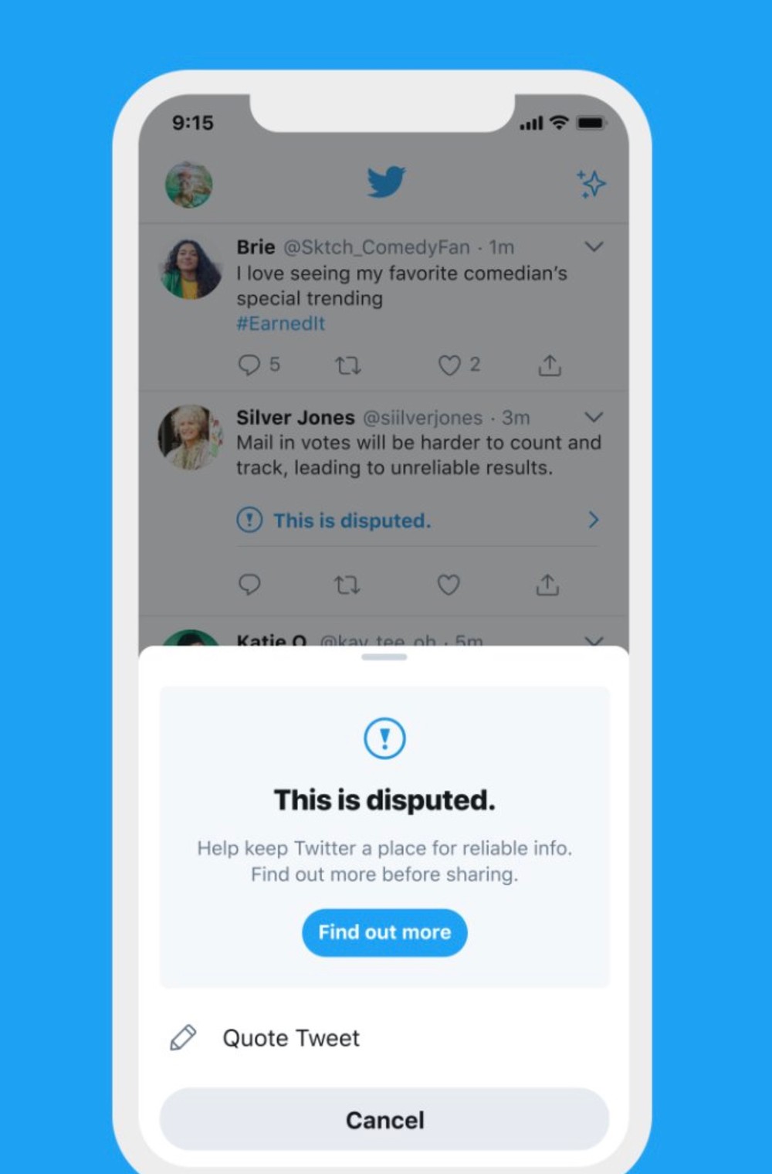The image size is (772, 1174).
Task: Expand the 'This is disputed' chevron arrow
Action: tap(593, 520)
